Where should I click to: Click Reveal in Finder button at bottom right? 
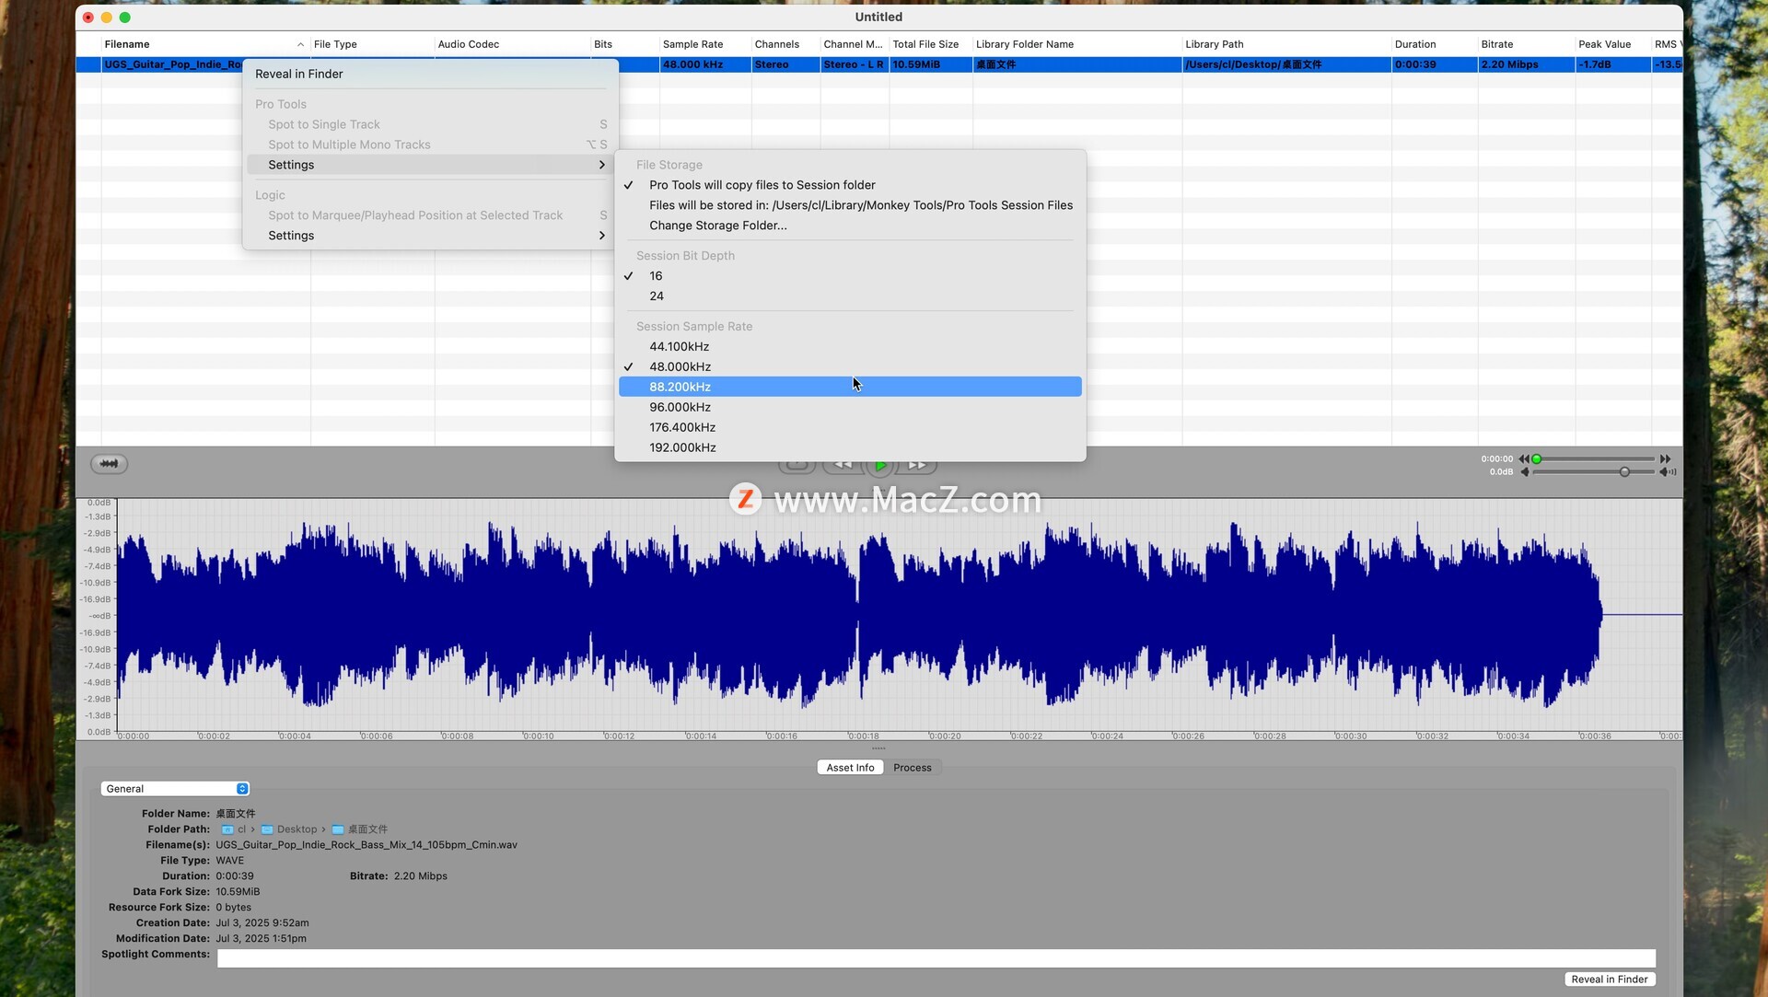coord(1610,980)
